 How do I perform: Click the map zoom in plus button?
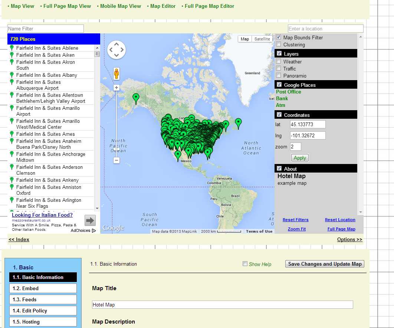coord(116,88)
